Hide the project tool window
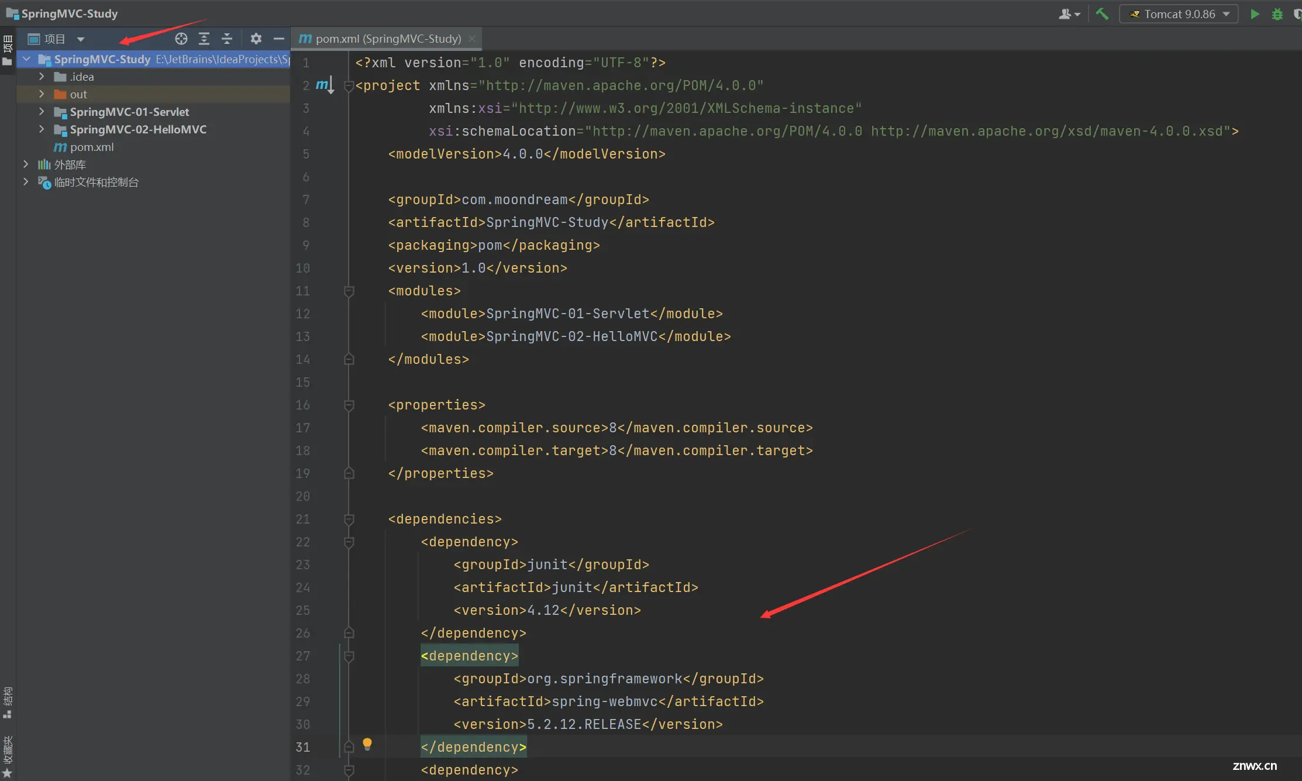 279,39
